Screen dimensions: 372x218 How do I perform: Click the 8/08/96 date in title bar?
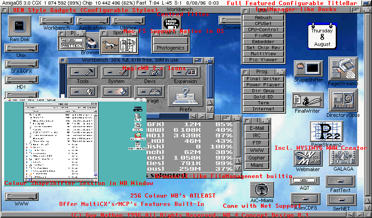[x=197, y=3]
